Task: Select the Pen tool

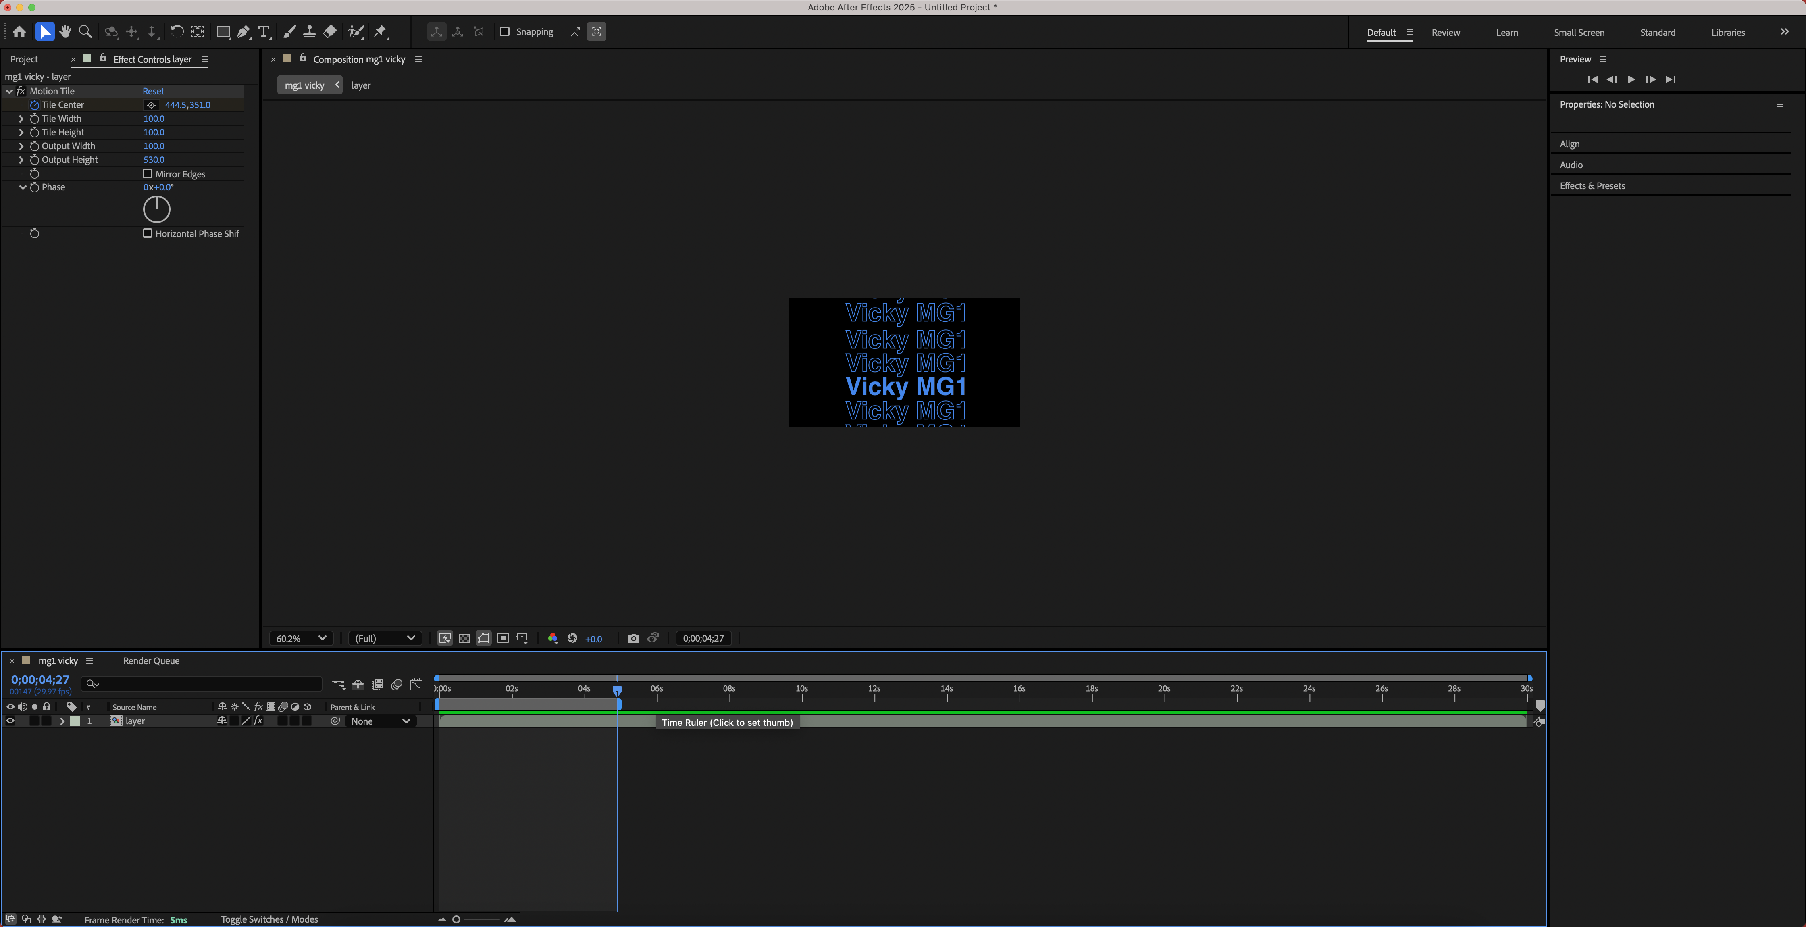Action: tap(243, 31)
